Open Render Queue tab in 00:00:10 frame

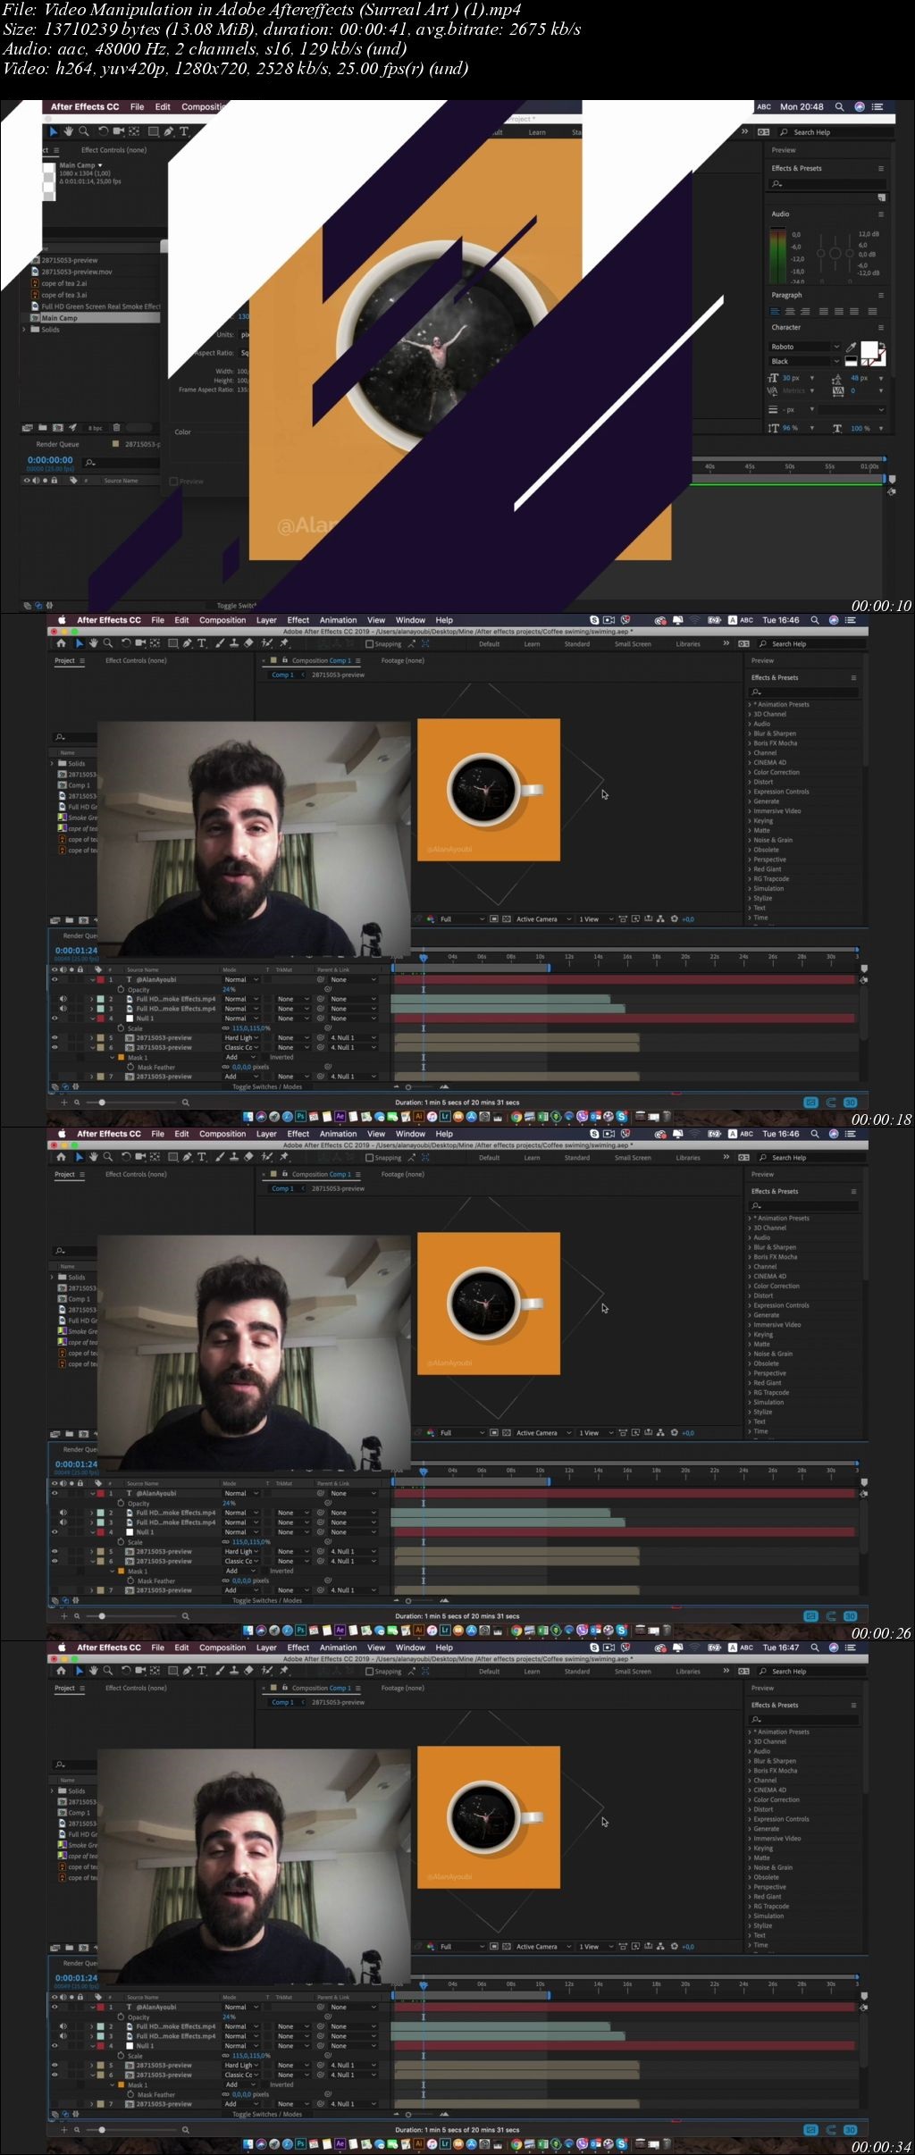tap(57, 444)
